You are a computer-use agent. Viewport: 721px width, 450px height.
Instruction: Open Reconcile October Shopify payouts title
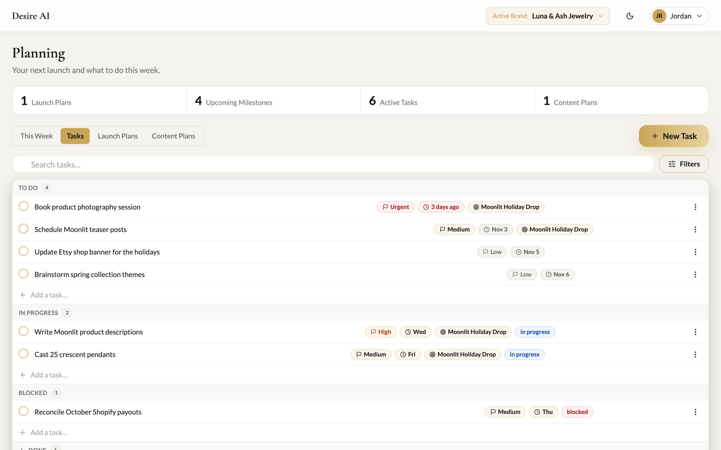tap(88, 412)
